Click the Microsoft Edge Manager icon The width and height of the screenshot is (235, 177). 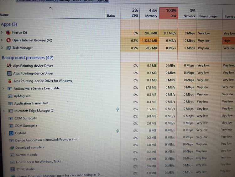pos(11,111)
